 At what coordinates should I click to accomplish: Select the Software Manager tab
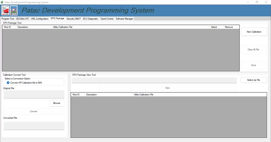(124, 19)
